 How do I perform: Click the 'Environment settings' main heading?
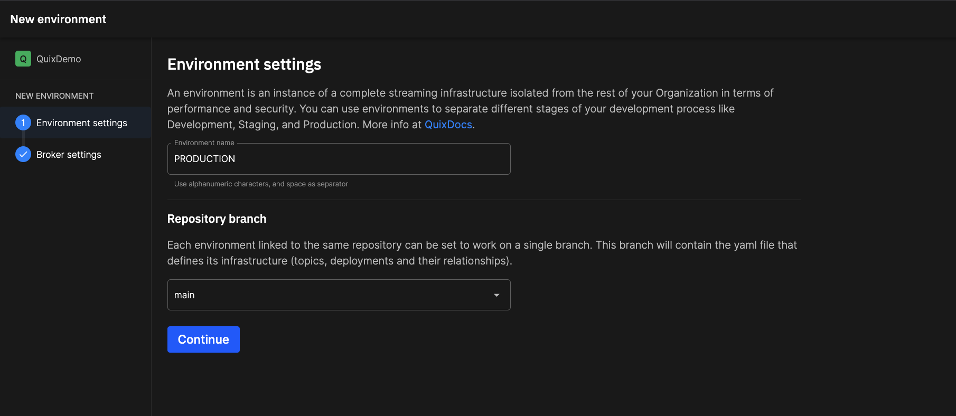pos(244,64)
